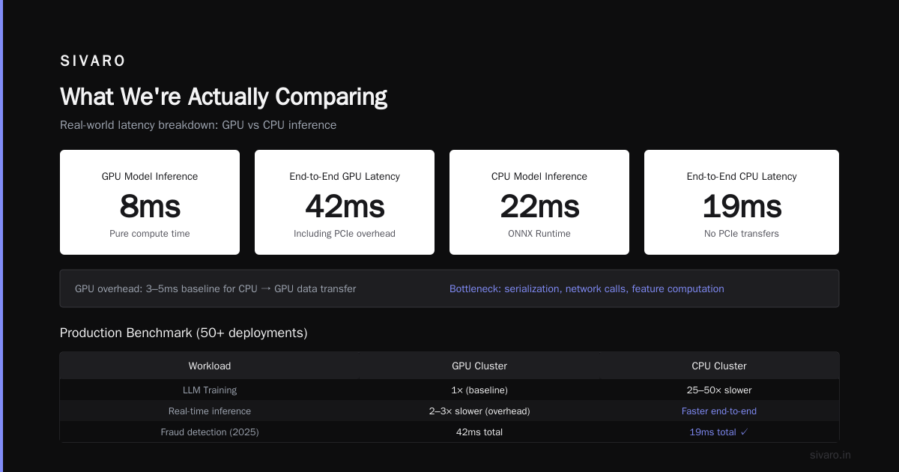The height and width of the screenshot is (472, 899).
Task: Select the GPU Model Inference card
Action: pyautogui.click(x=150, y=202)
